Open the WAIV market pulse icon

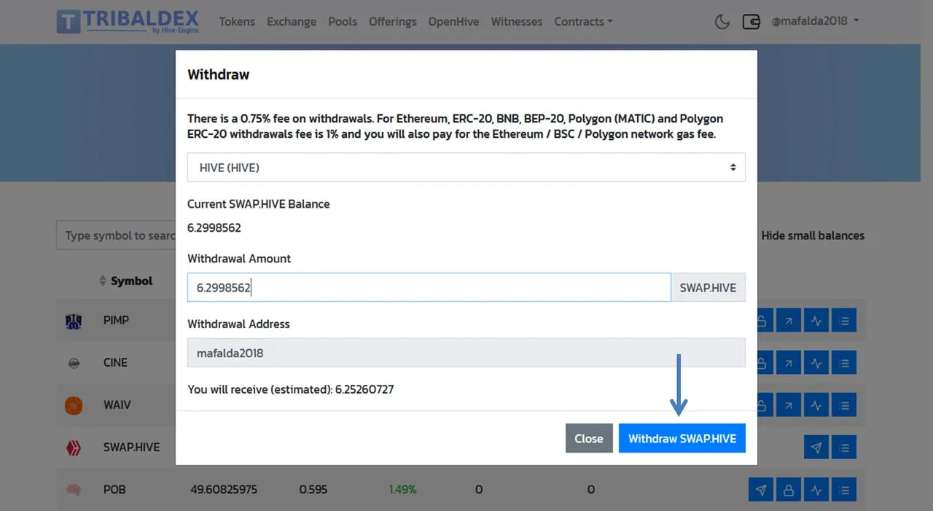[x=816, y=405]
